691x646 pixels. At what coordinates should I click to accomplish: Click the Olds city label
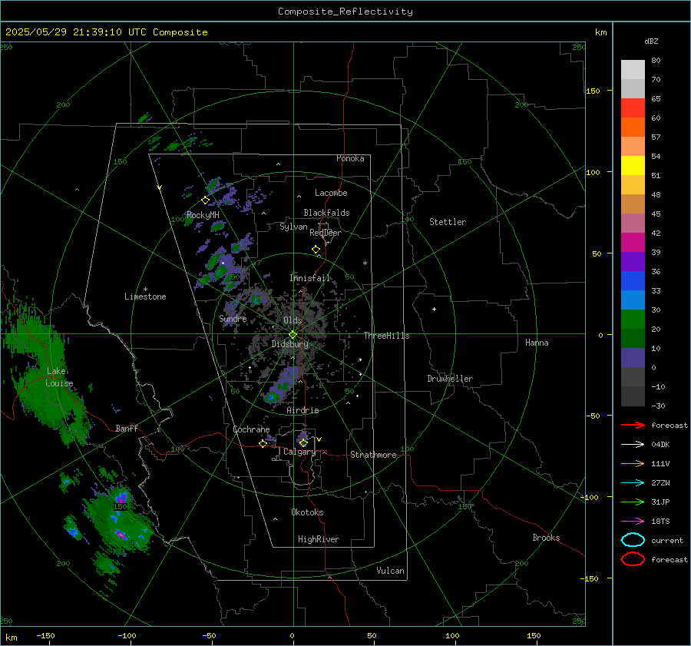(x=293, y=320)
